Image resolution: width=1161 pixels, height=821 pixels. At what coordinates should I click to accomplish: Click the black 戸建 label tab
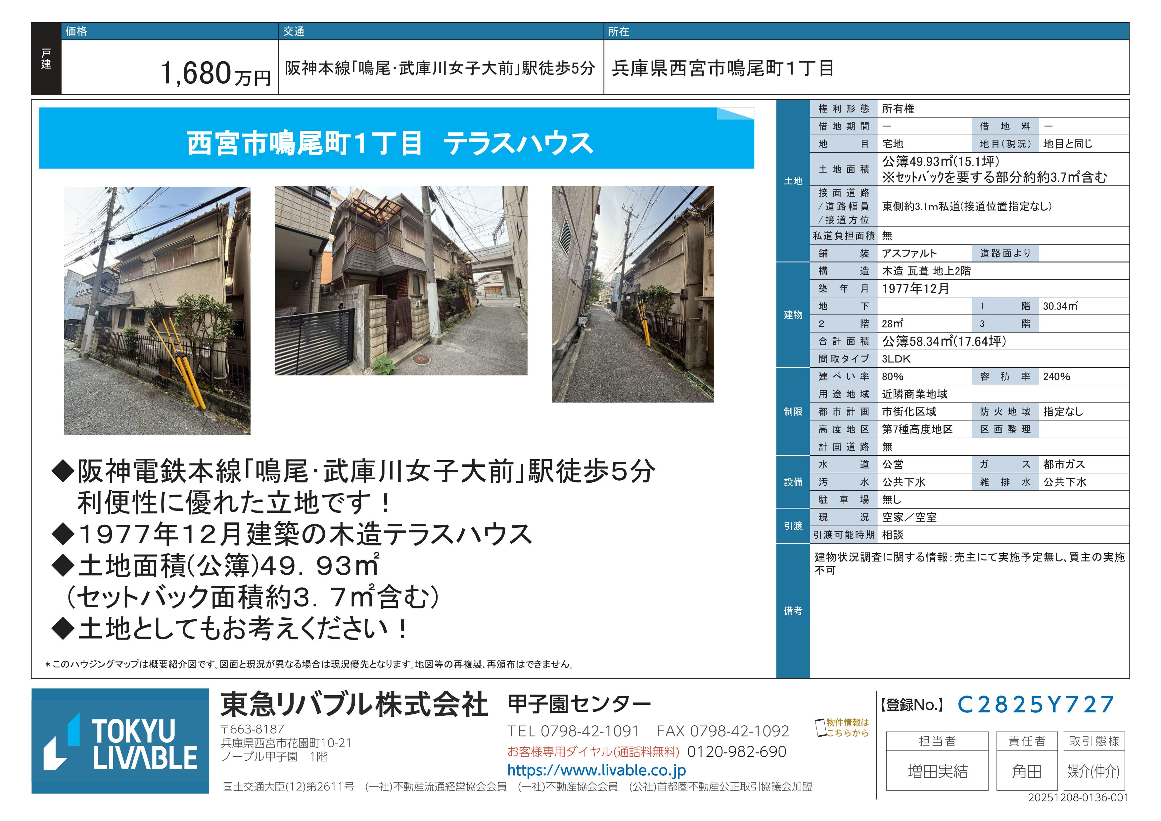coord(46,59)
